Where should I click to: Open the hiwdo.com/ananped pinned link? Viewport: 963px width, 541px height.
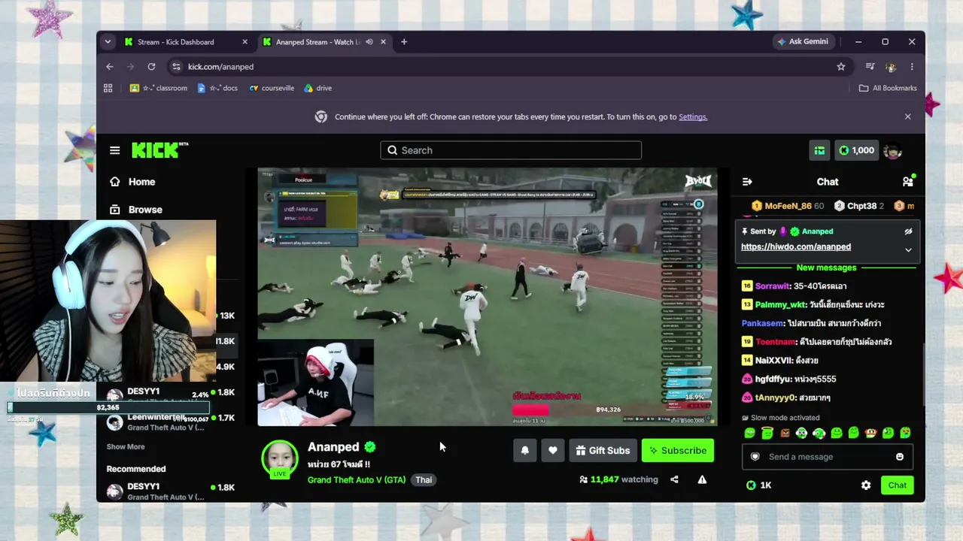(x=796, y=246)
